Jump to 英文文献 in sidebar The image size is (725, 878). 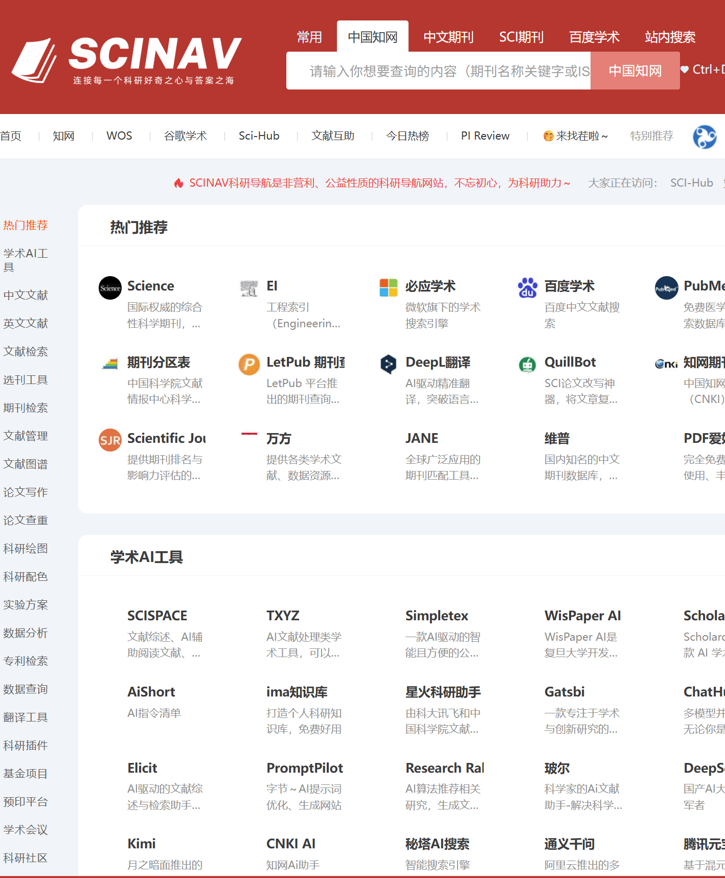(x=26, y=323)
